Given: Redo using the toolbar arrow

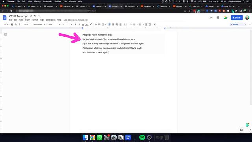Looking at the screenshot, I should (8, 24).
